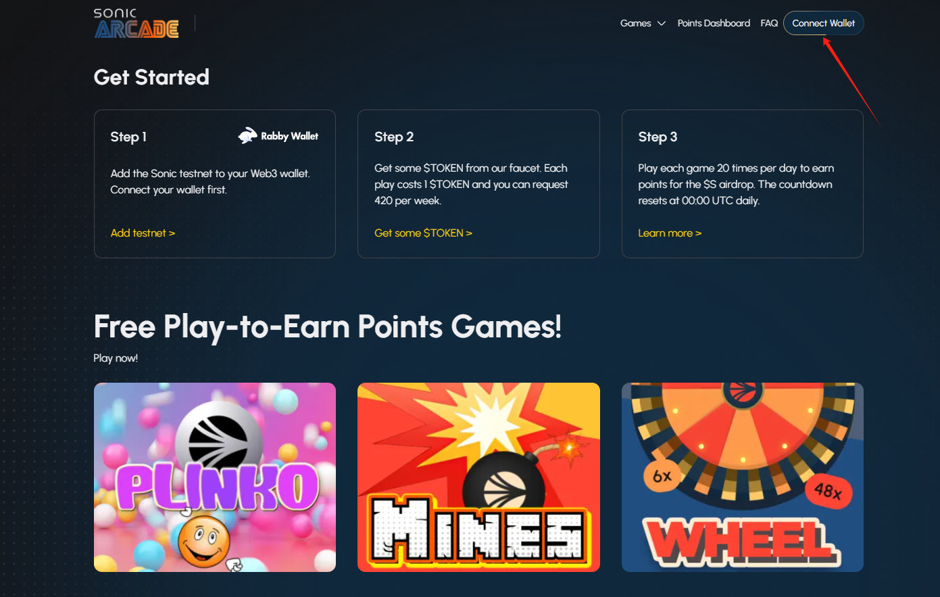Select the Wheel game thumbnail

[743, 477]
